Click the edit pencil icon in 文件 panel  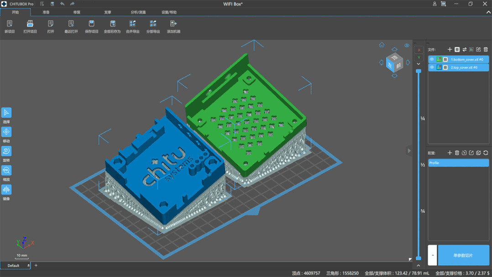click(478, 50)
